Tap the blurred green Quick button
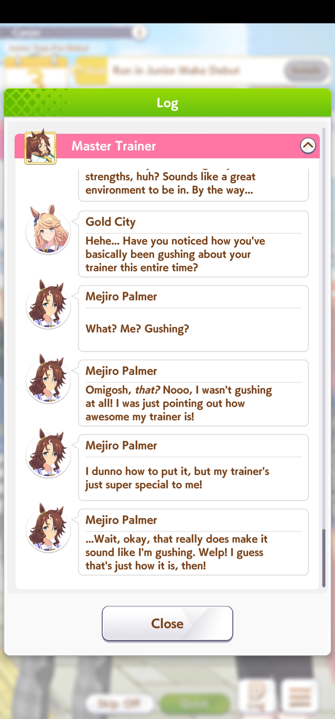335x719 pixels. (x=194, y=703)
